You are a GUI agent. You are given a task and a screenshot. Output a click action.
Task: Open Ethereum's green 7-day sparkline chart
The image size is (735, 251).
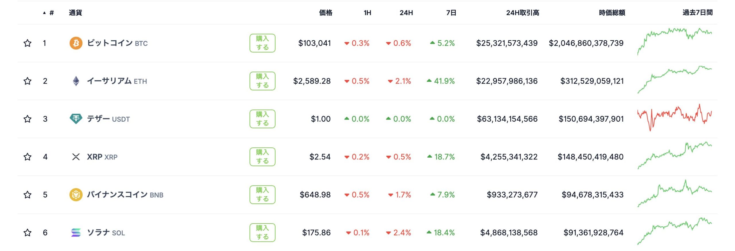pyautogui.click(x=674, y=80)
